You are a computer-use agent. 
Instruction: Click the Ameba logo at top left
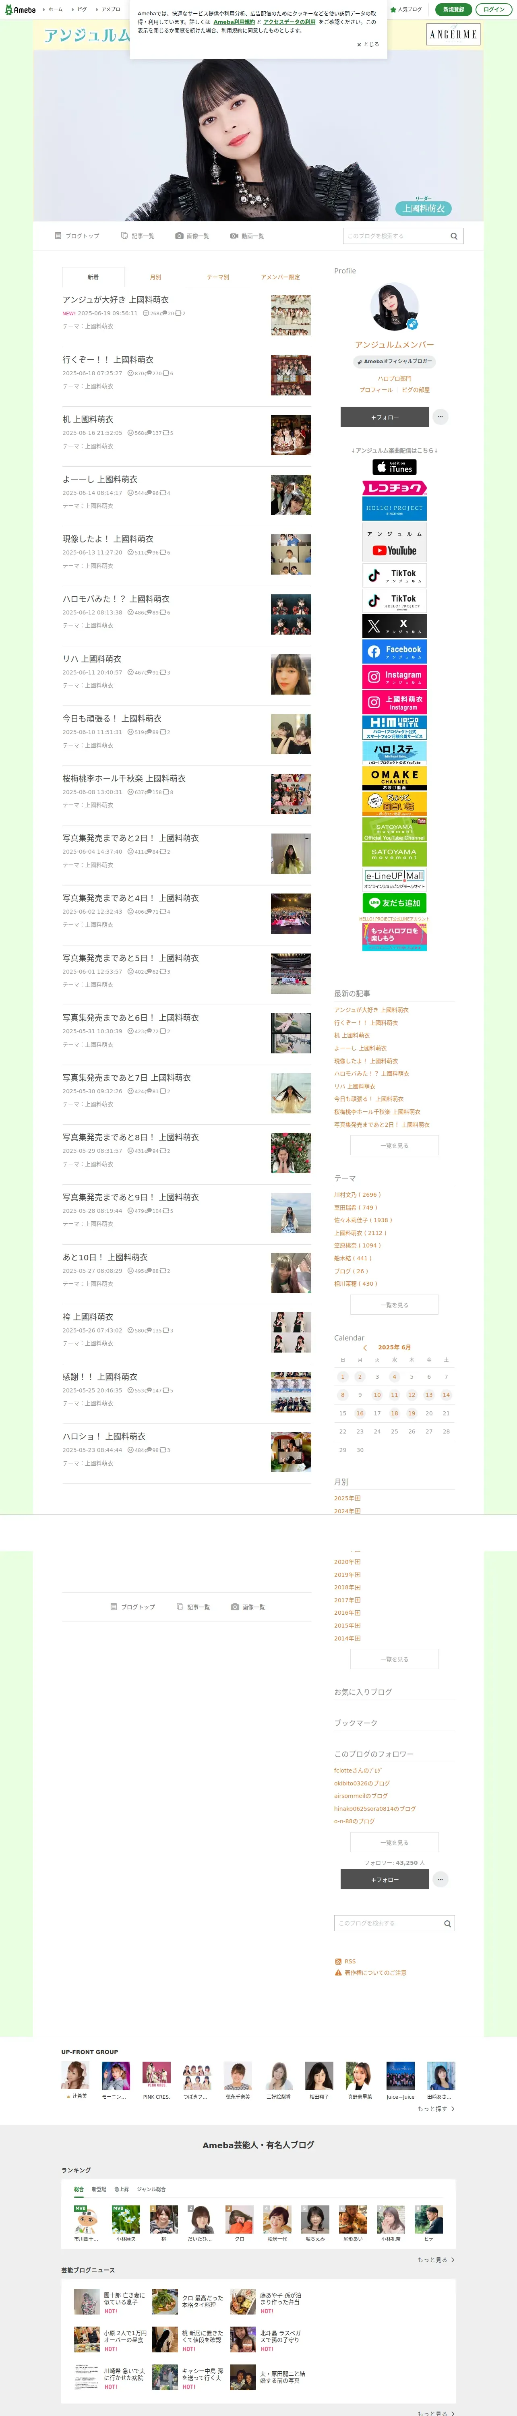point(20,9)
